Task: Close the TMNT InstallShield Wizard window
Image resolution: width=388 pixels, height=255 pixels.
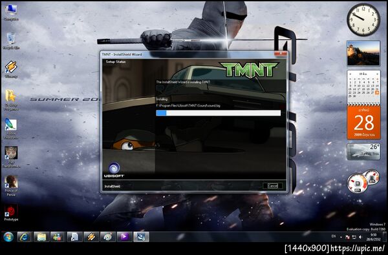Action: (x=281, y=54)
